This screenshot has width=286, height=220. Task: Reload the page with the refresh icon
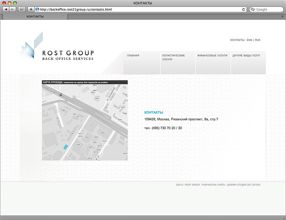(243, 9)
